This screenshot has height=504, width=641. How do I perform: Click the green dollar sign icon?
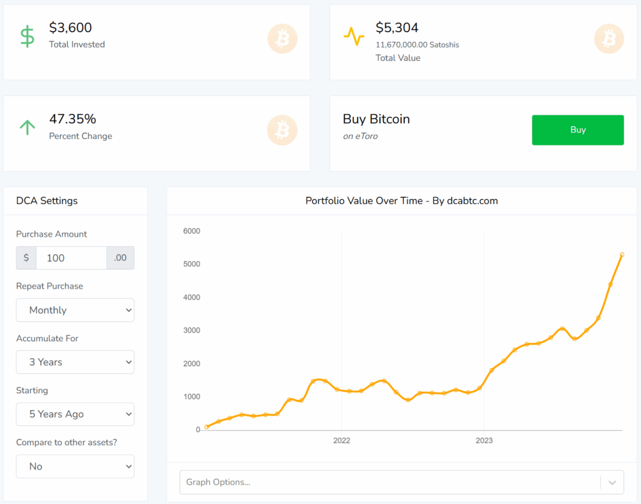pos(28,34)
